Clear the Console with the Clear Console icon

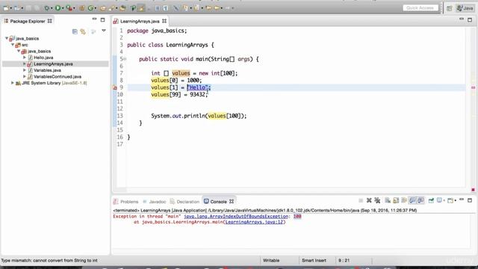click(388, 200)
